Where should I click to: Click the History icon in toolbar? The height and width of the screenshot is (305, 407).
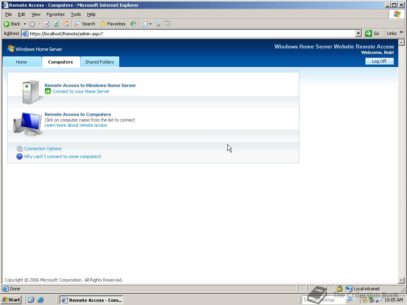pyautogui.click(x=133, y=24)
